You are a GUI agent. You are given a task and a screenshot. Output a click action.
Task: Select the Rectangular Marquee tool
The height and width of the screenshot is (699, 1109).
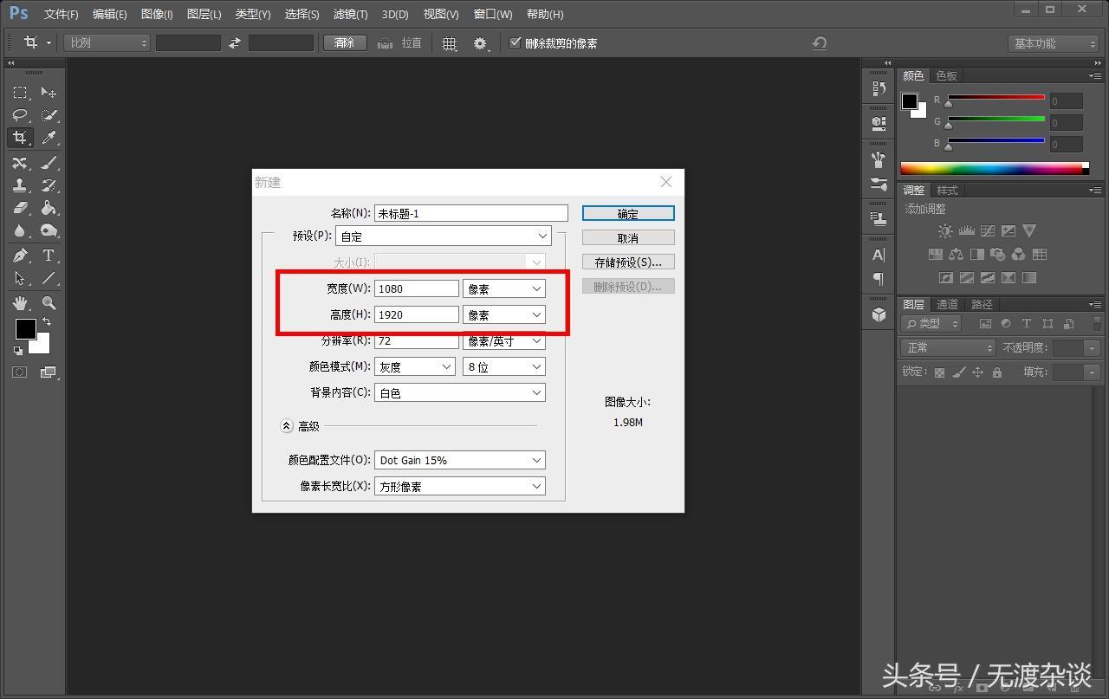point(20,92)
